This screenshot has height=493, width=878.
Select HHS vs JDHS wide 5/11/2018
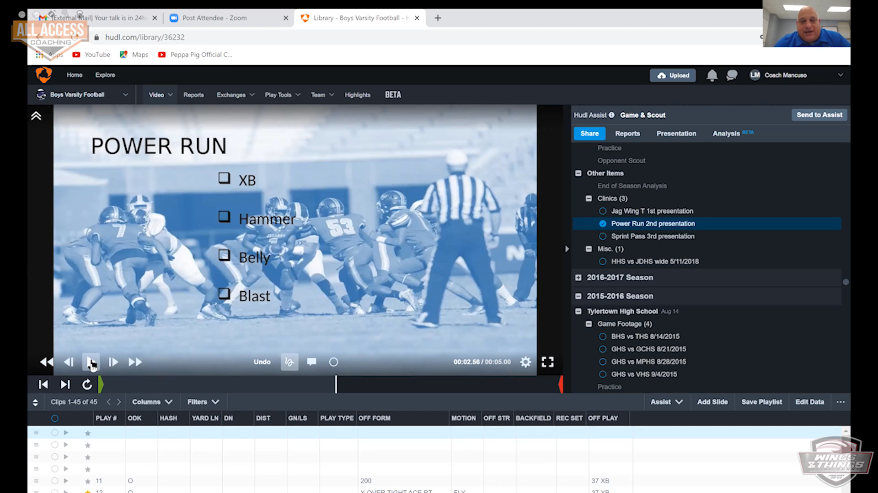(x=603, y=262)
